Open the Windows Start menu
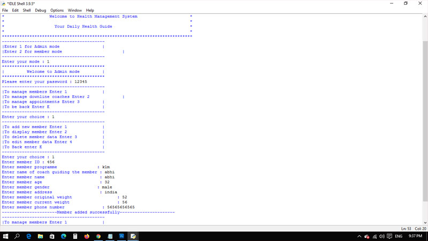 pyautogui.click(x=5, y=236)
